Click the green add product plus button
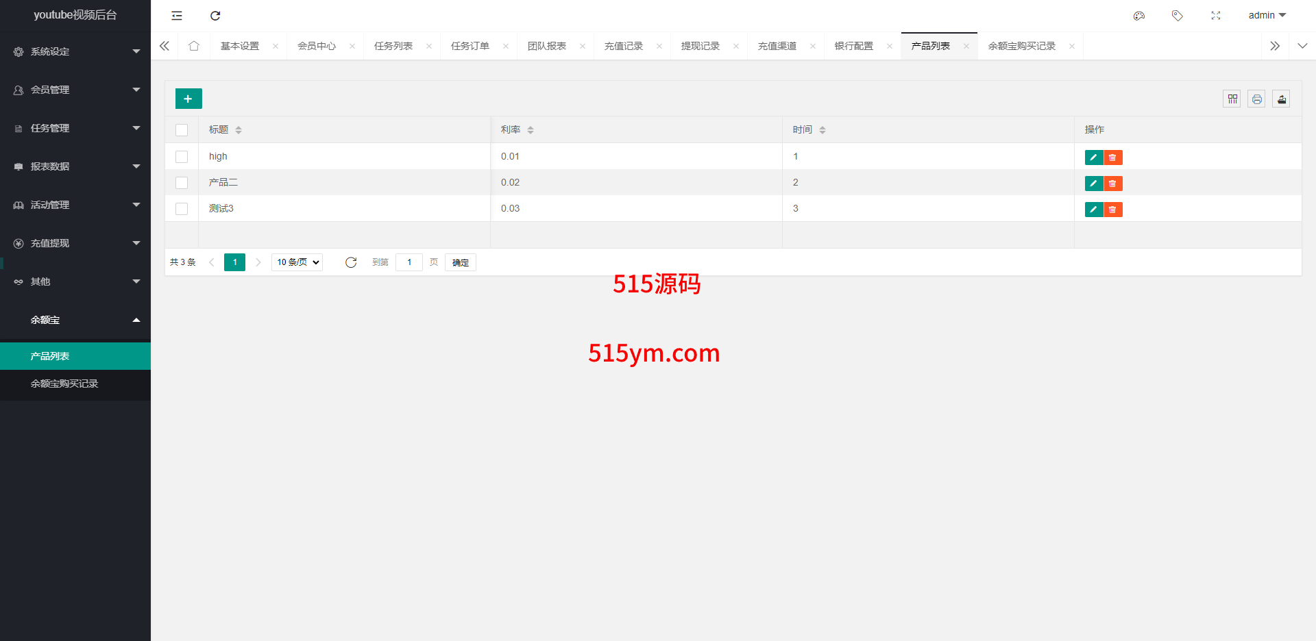Screen dimensions: 1316x641 (x=188, y=99)
